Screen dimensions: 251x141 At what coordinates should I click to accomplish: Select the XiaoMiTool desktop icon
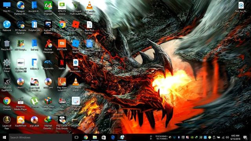(20, 122)
